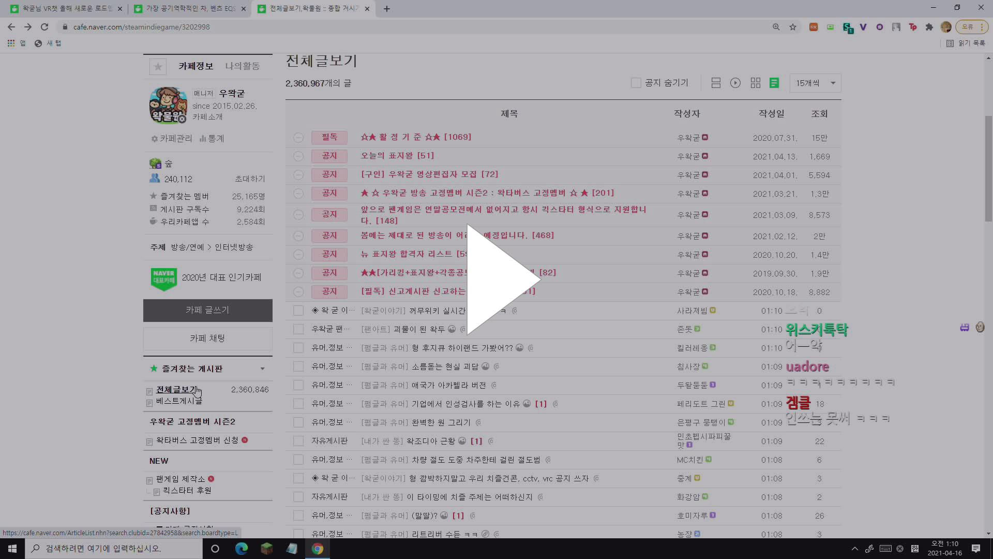Check the box for 꺼무위키 실시간 post

298,311
